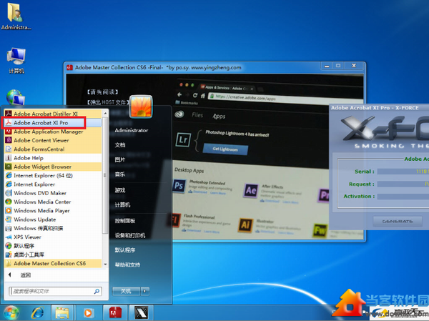The height and width of the screenshot is (321, 429).
Task: Open Windows Media Player icon in menu
Action: click(x=9, y=210)
